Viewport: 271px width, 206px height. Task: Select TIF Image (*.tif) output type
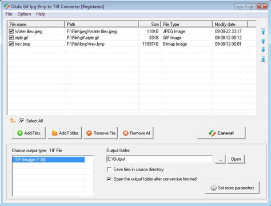point(49,160)
